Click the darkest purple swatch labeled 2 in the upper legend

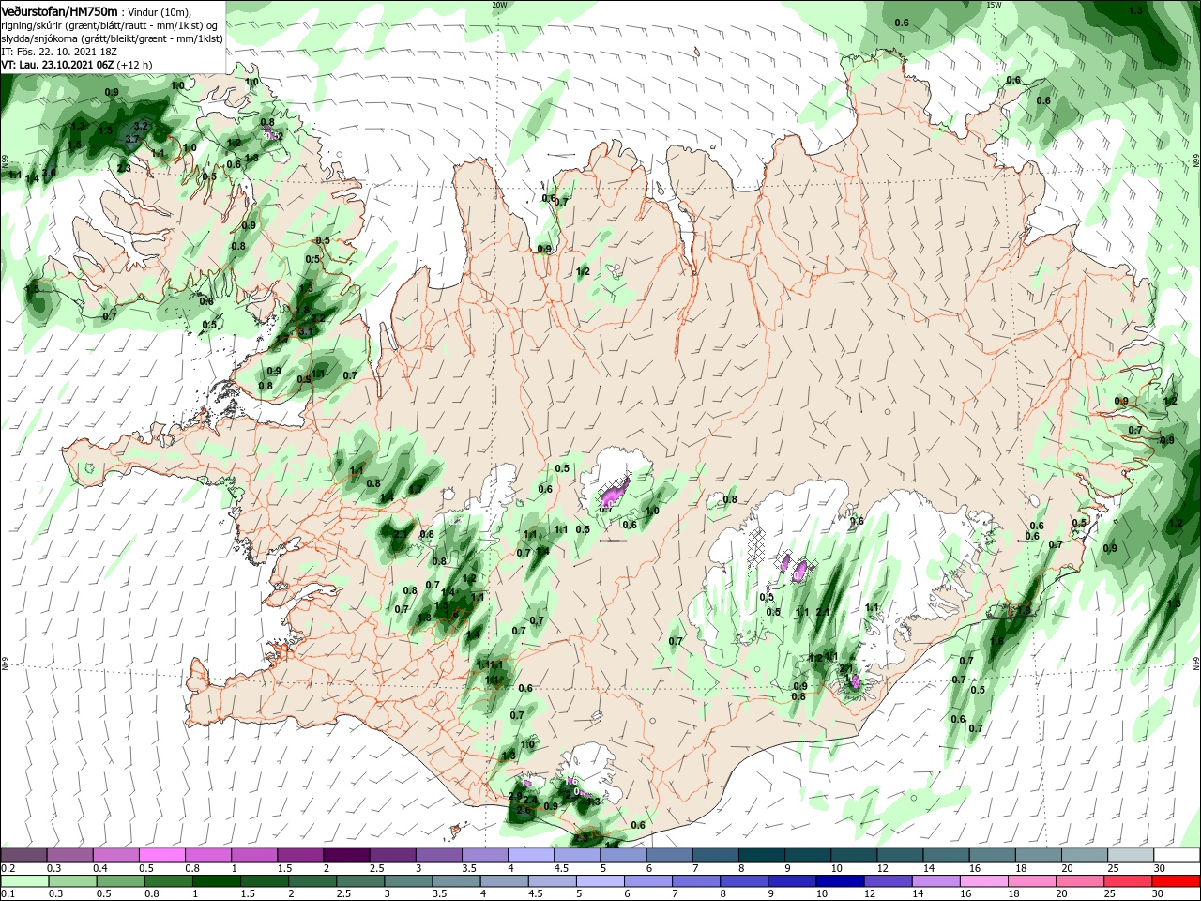(345, 855)
